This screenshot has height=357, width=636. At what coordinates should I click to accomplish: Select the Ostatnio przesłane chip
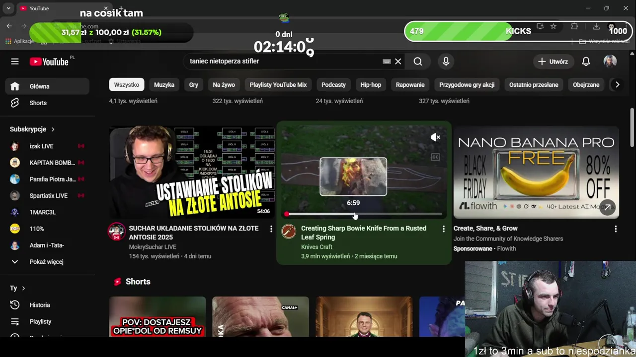[534, 85]
